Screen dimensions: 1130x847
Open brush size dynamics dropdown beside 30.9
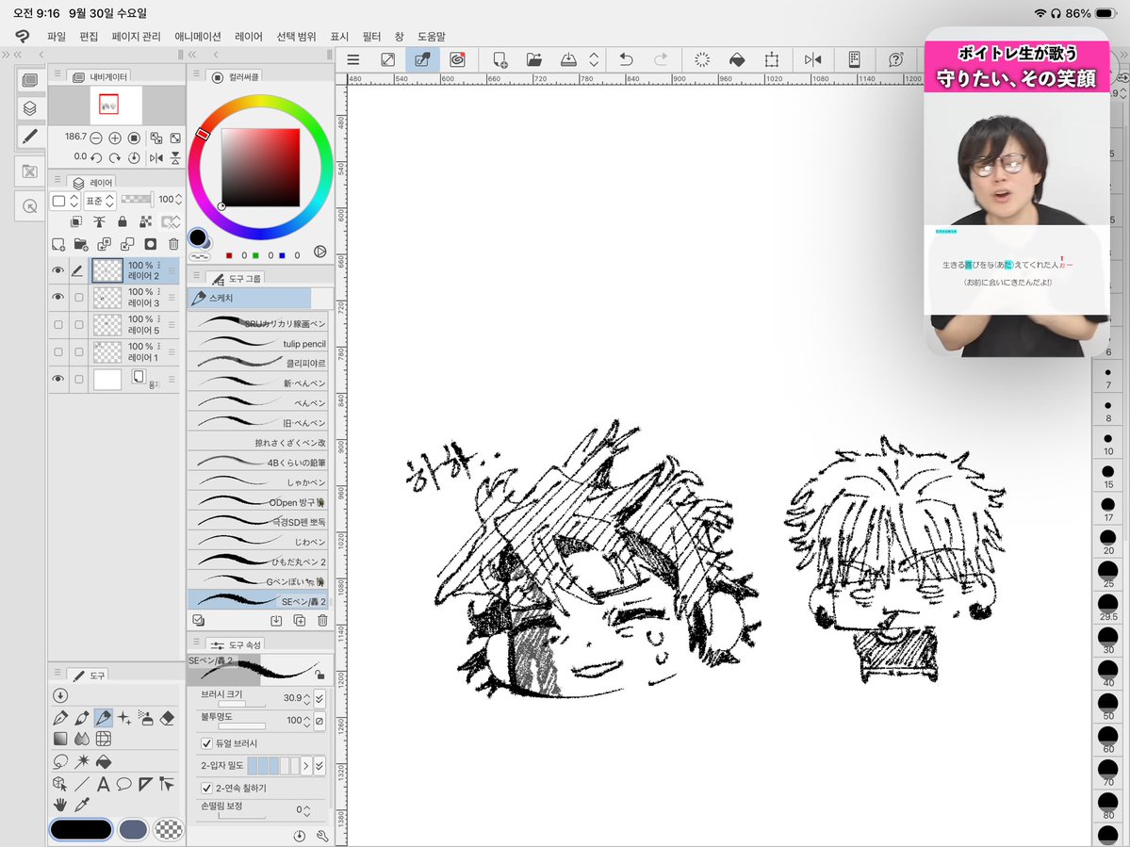point(319,698)
